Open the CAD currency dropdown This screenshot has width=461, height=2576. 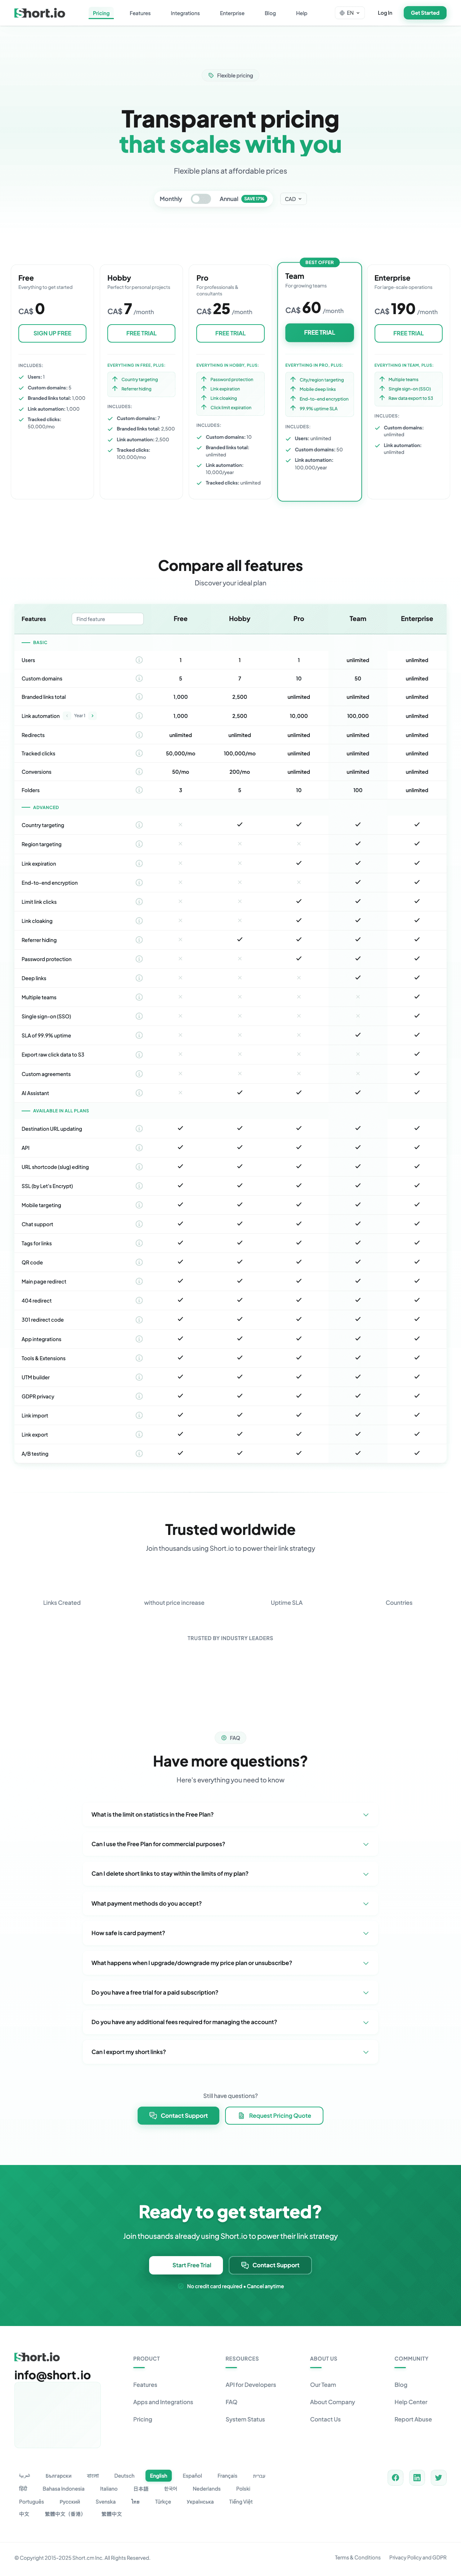(293, 199)
